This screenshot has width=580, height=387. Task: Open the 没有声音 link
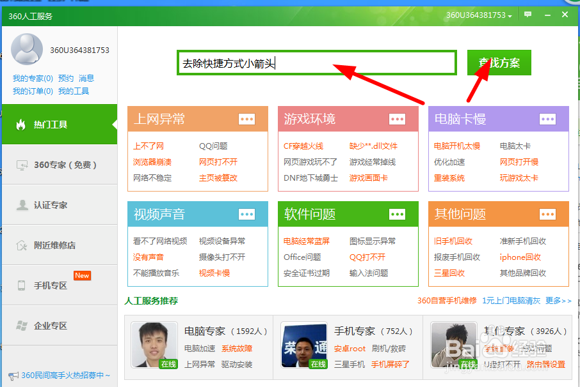[149, 257]
